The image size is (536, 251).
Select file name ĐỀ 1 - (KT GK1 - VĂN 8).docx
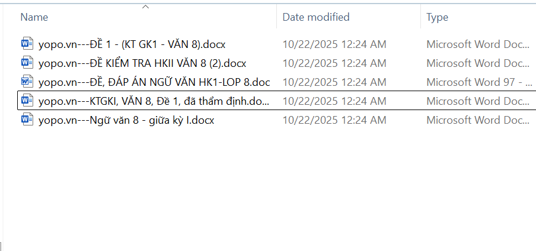[132, 44]
